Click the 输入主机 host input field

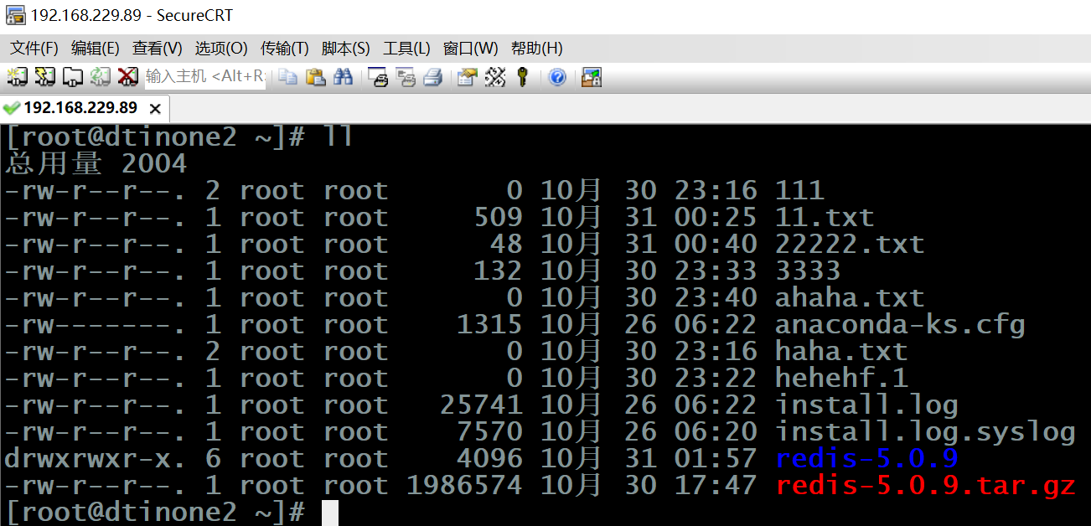[x=204, y=77]
